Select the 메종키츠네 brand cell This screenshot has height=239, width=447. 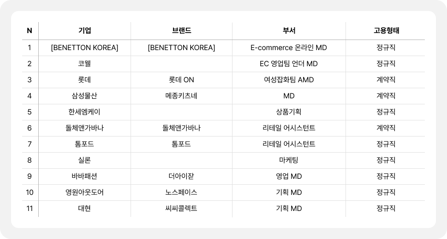point(181,96)
